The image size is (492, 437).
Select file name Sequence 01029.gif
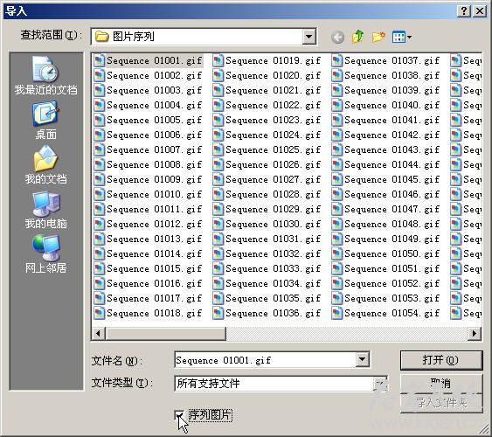(273, 209)
